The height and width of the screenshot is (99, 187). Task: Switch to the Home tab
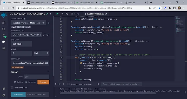click(75, 14)
